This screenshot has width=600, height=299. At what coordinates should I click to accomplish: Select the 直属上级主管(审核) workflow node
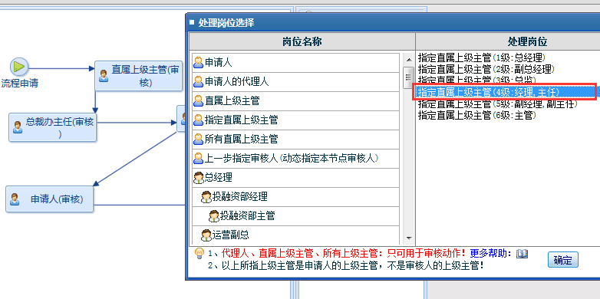click(139, 76)
